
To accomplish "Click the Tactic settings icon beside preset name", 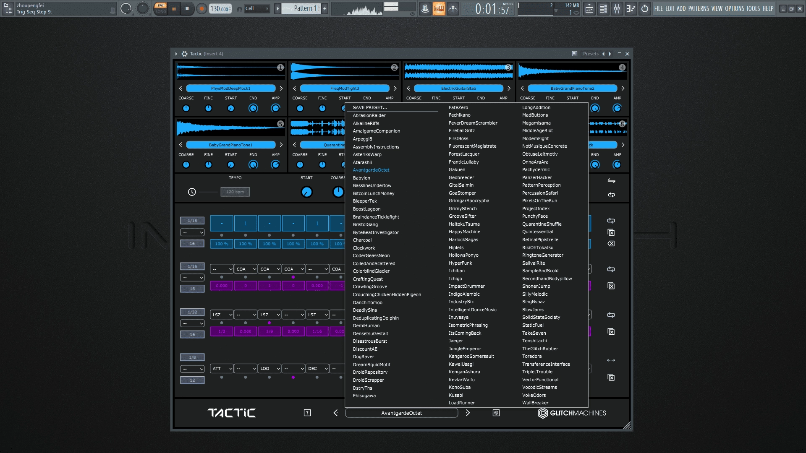I will point(496,413).
